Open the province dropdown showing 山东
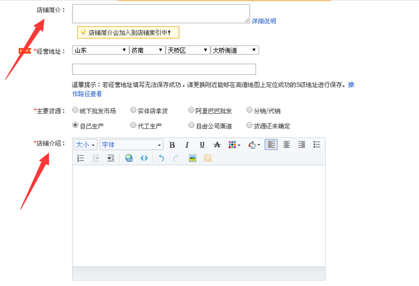419x286 pixels. tap(101, 50)
